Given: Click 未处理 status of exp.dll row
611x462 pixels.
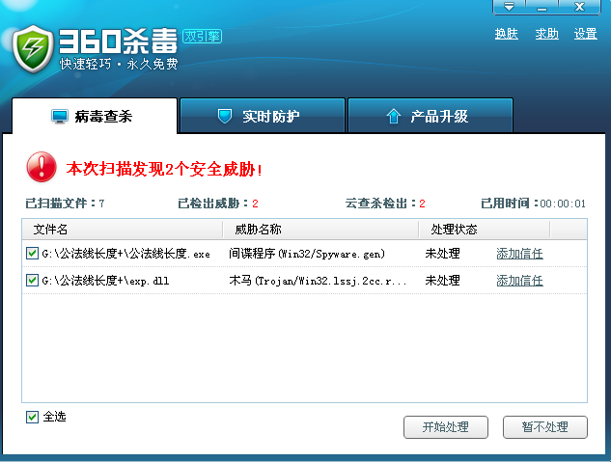Looking at the screenshot, I should [x=442, y=281].
